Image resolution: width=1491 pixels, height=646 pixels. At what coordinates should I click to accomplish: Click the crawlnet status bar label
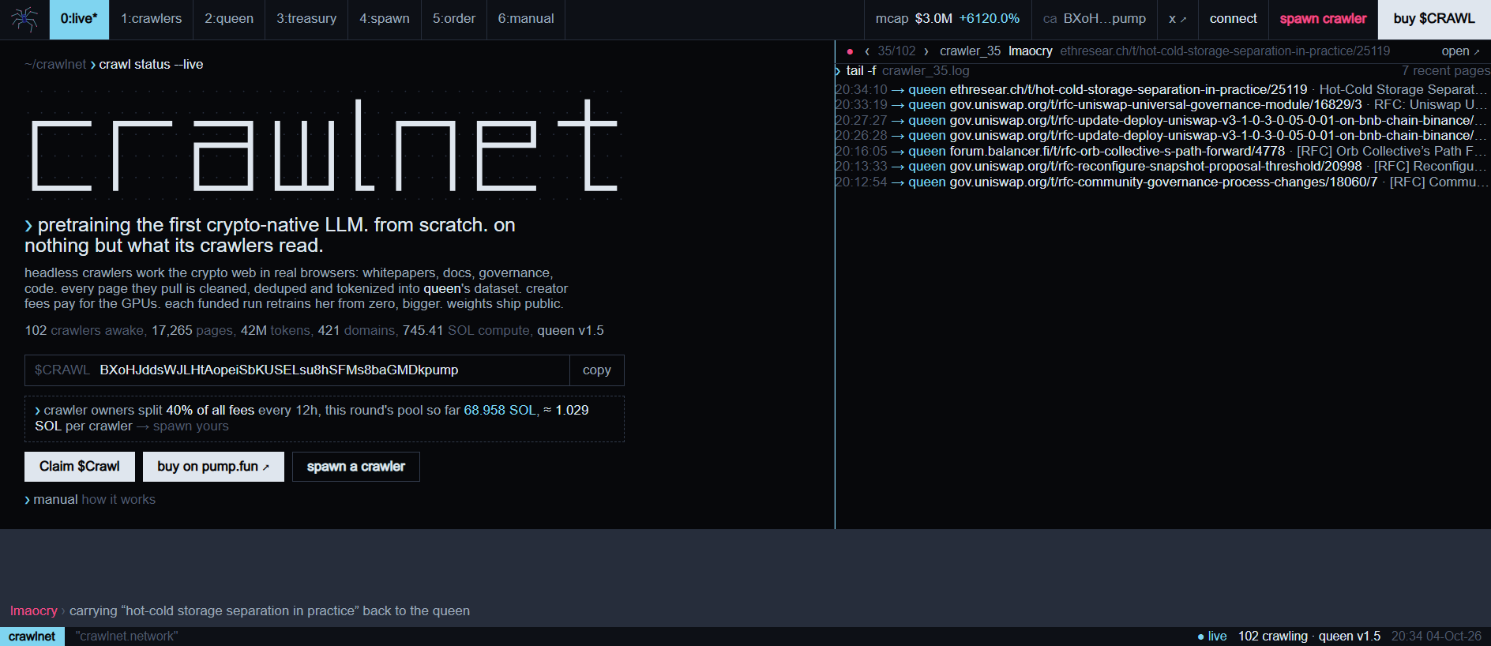tap(32, 637)
